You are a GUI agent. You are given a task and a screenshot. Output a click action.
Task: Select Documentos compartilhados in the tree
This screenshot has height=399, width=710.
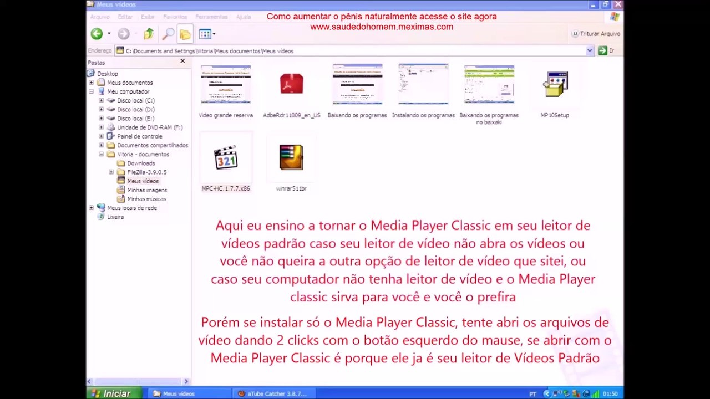tap(153, 145)
